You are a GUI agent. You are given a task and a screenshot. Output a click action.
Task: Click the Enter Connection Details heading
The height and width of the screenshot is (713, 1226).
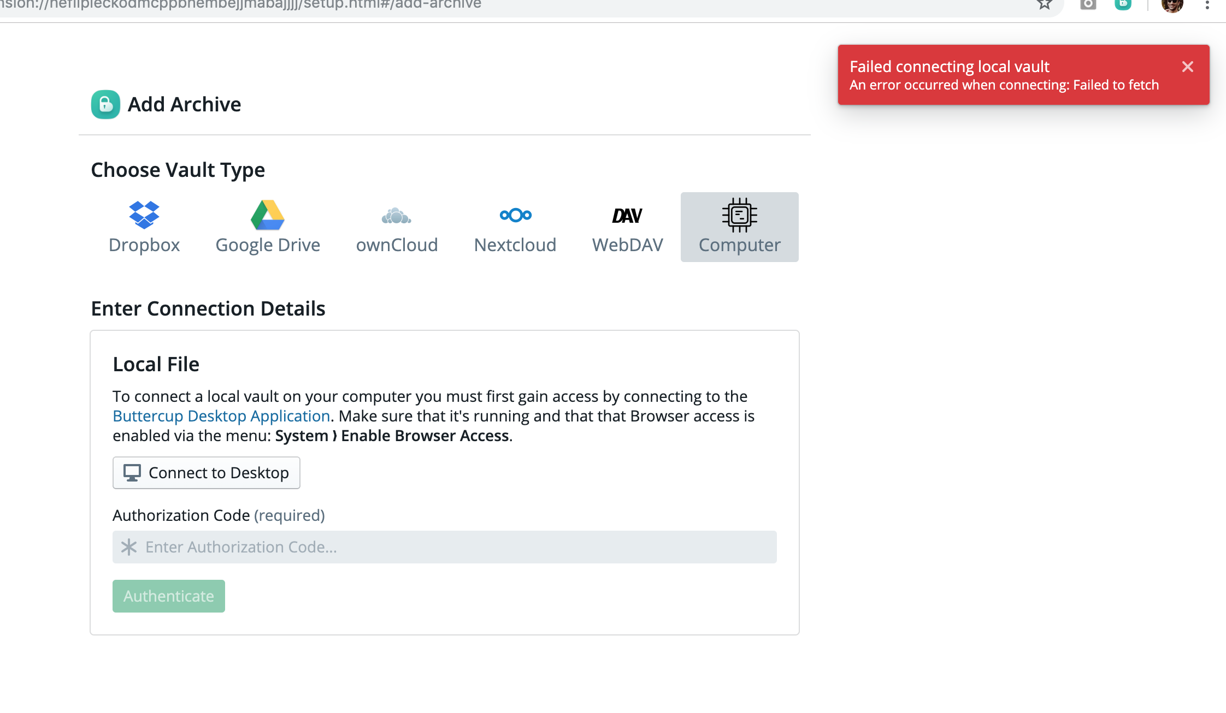(x=208, y=309)
